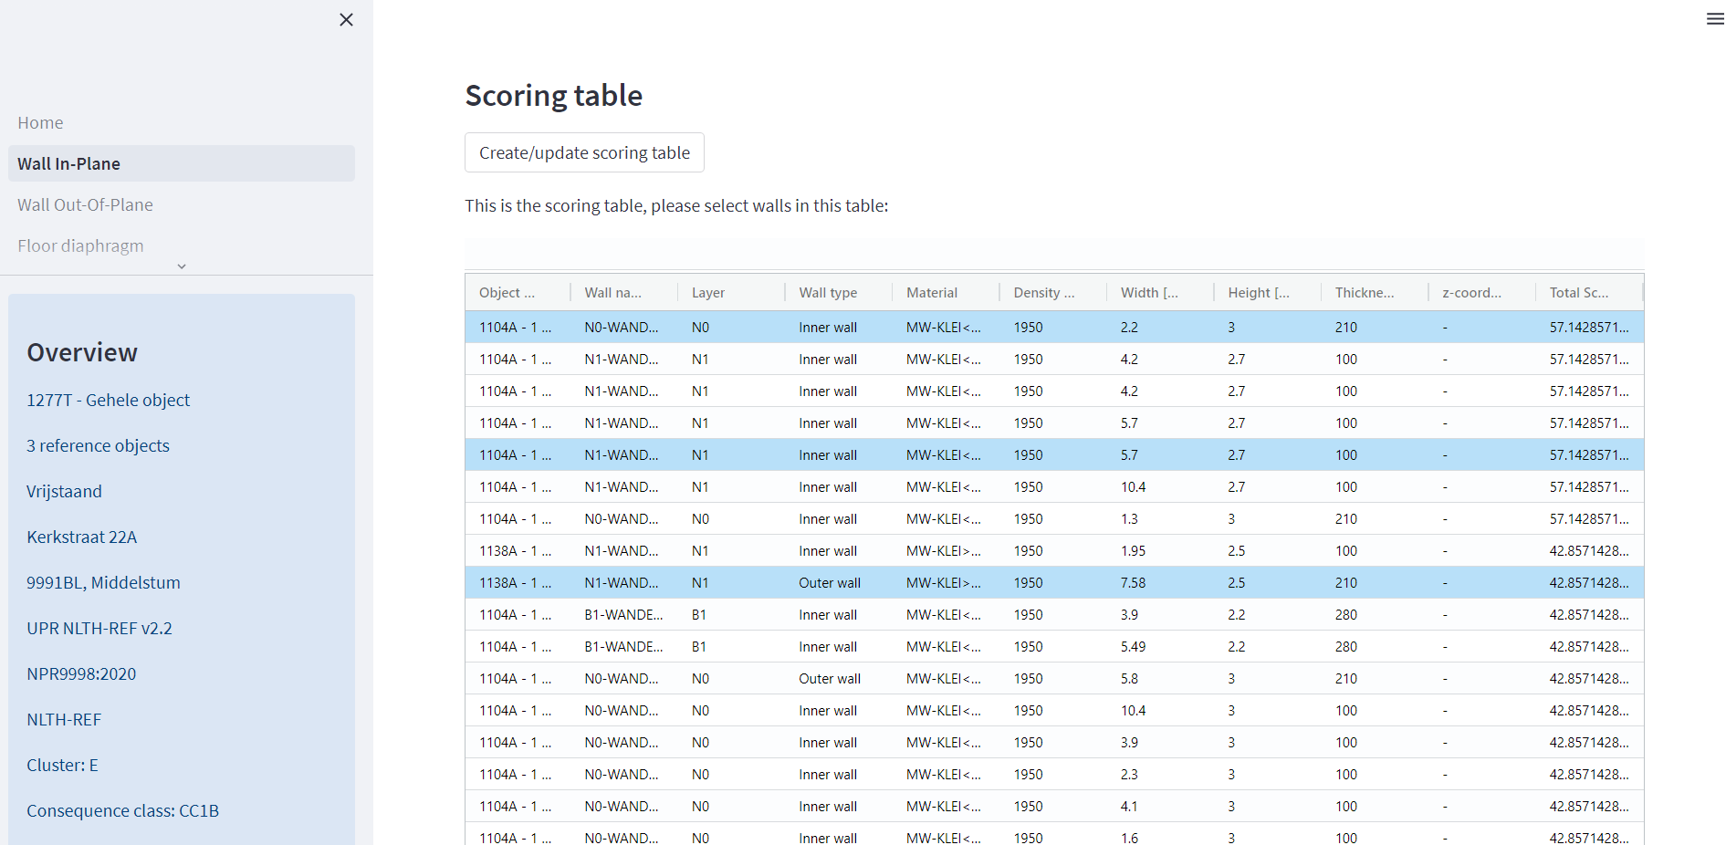This screenshot has height=845, width=1726.
Task: Click '3 reference objects' in Overview
Action: pos(98,445)
